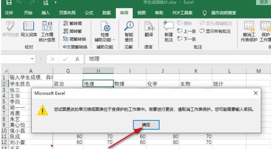Switch to the 页面布局 ribbon tab
The image size is (271, 149).
67,13
